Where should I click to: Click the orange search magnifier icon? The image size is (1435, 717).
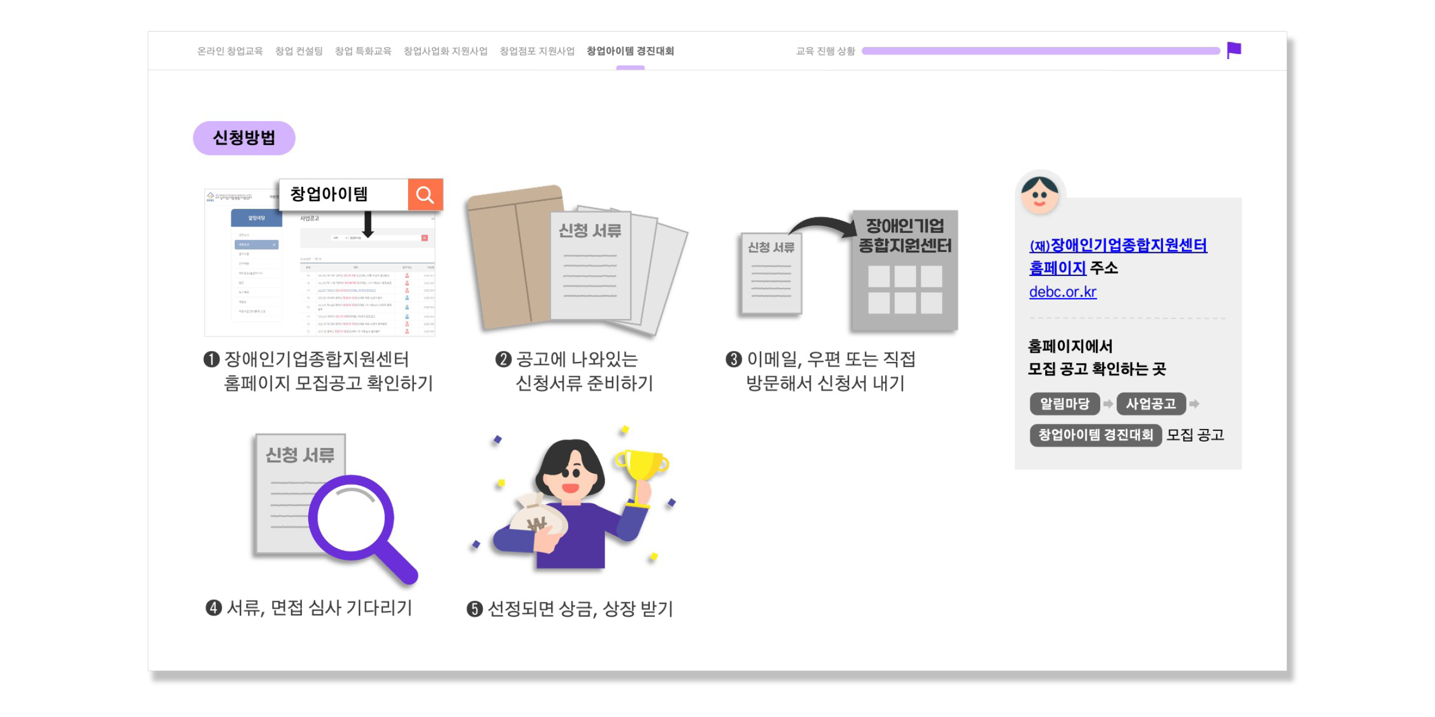[x=425, y=195]
